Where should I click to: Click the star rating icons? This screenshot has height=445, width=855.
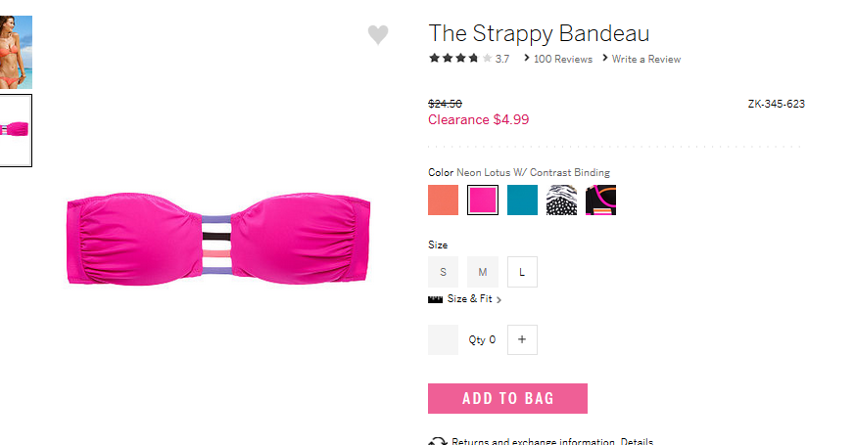460,59
